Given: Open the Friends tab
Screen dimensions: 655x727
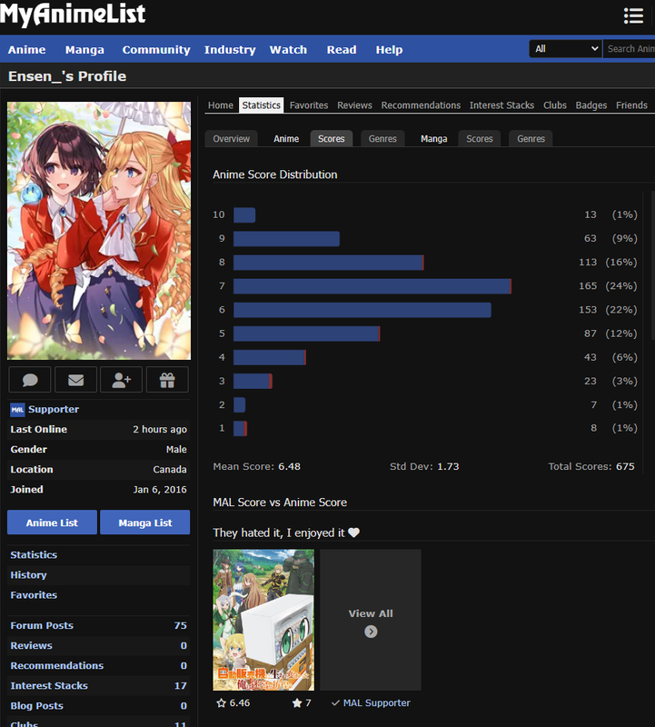Looking at the screenshot, I should click(631, 105).
